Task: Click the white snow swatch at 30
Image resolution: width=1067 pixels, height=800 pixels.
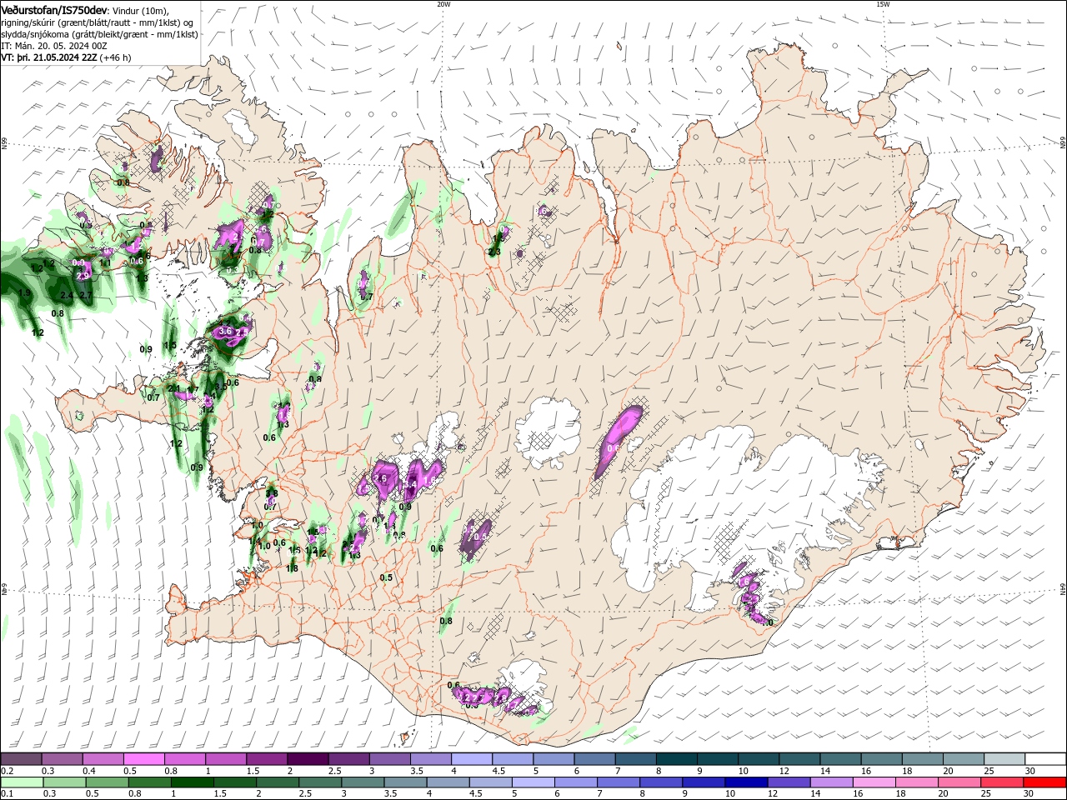Action: pyautogui.click(x=1045, y=759)
